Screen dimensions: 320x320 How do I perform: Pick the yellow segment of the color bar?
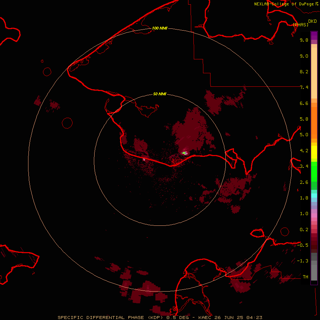(x=314, y=152)
